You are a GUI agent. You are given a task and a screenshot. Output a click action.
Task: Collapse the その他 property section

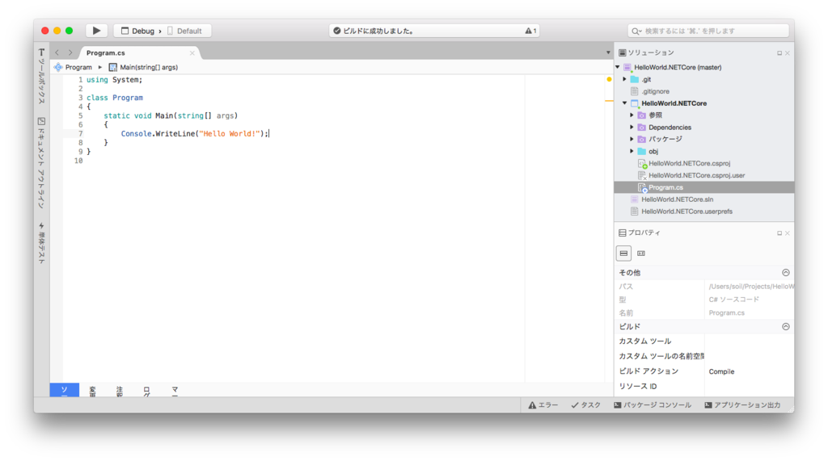point(786,273)
